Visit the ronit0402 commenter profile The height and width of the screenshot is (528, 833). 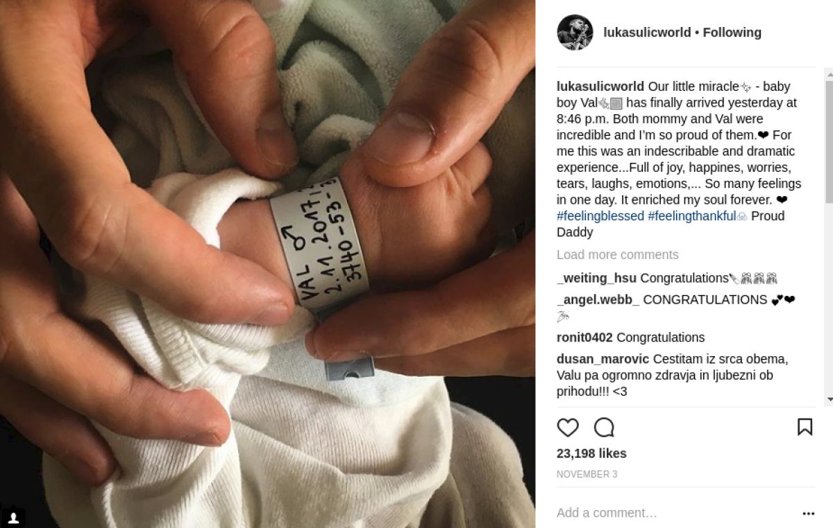click(x=584, y=337)
